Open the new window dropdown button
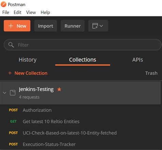 [x=98, y=26]
